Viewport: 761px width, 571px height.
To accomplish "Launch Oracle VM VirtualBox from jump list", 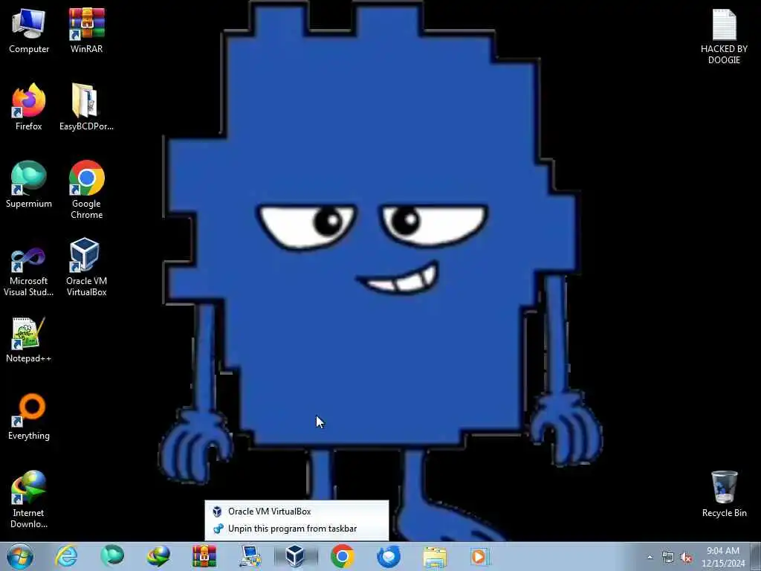I will (297, 512).
